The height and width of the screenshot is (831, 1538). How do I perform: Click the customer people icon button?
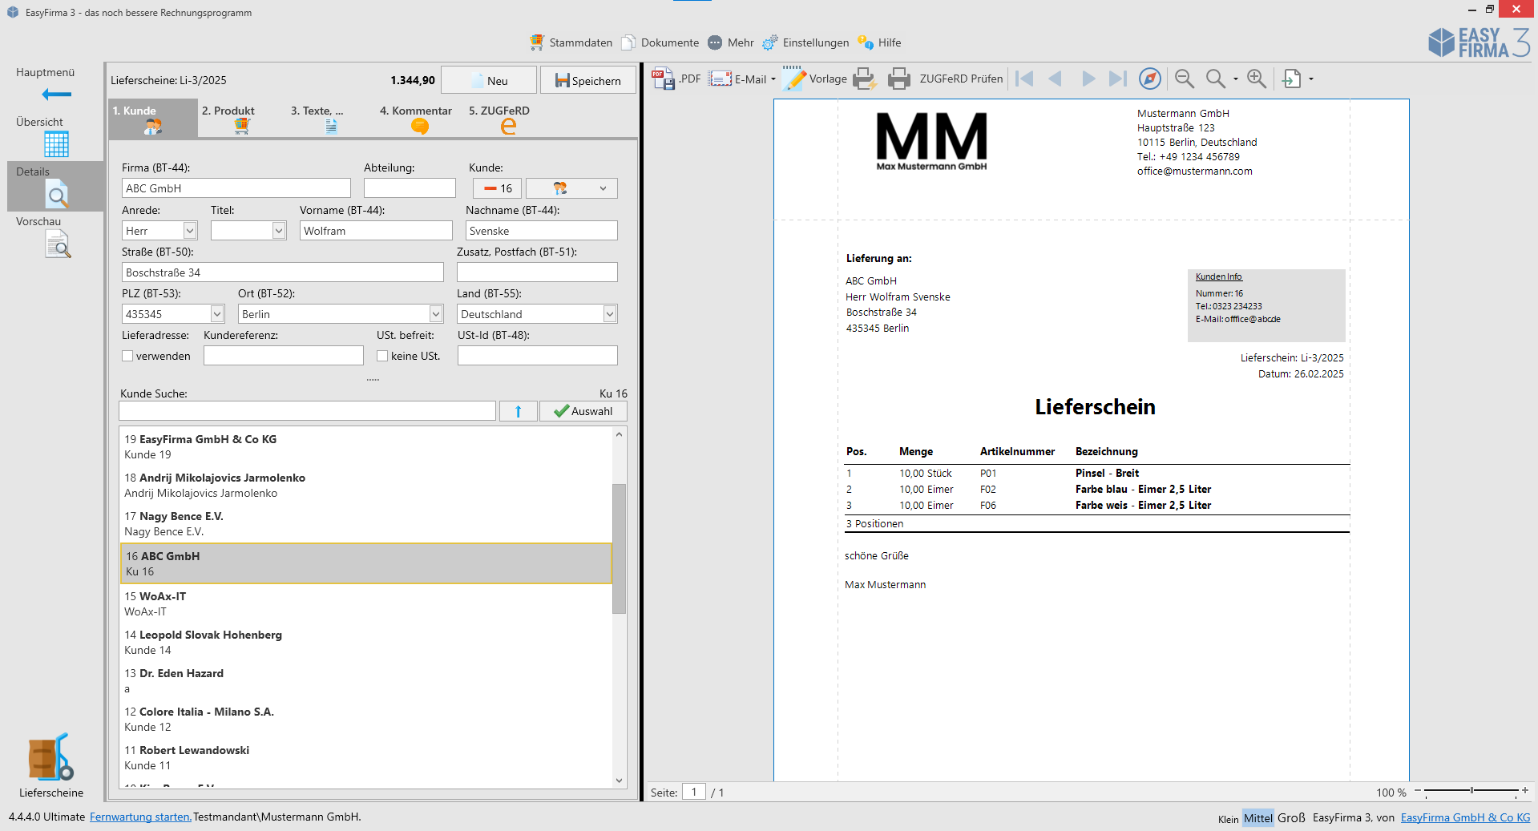pos(560,188)
